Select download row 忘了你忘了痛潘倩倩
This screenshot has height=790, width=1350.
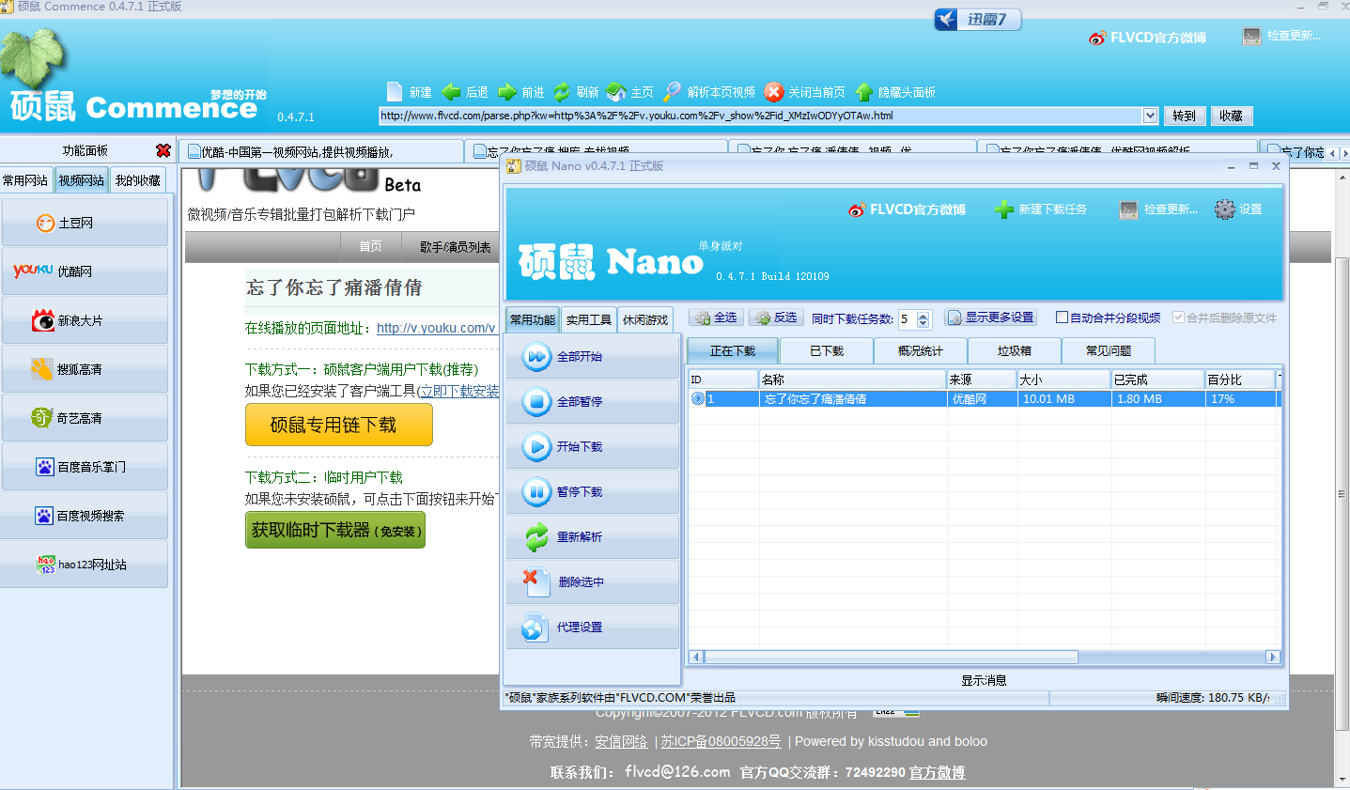[983, 398]
